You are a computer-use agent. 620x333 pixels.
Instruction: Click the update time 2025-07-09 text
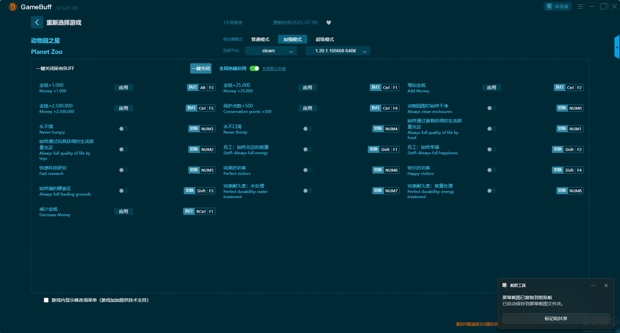coord(295,23)
